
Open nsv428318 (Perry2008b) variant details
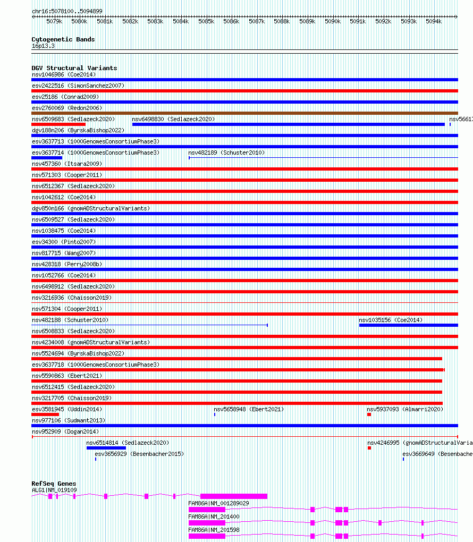click(x=67, y=264)
